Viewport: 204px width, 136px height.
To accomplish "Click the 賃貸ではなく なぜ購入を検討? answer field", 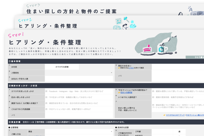I will click(79, 103).
